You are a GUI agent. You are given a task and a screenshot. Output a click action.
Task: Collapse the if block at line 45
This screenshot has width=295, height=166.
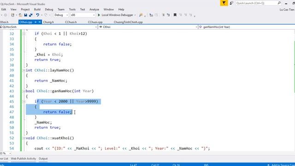(x=24, y=101)
